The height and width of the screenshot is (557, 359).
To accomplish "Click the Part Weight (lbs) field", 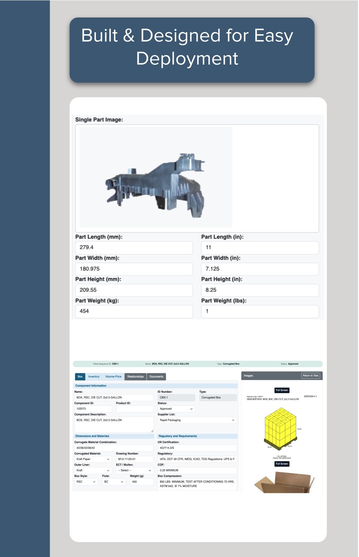I will [x=260, y=311].
